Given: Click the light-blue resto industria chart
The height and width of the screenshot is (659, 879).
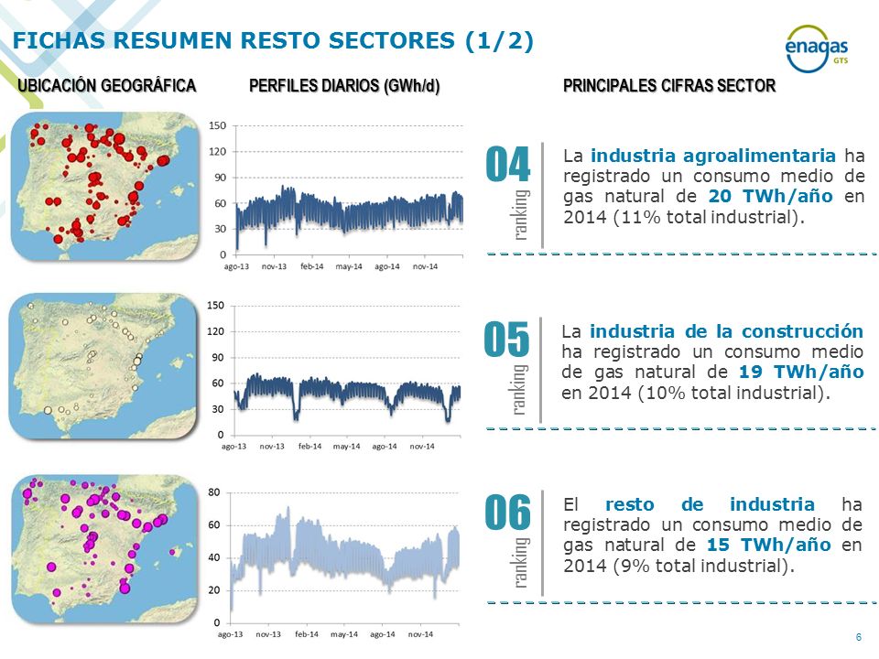Looking at the screenshot, I should click(332, 563).
